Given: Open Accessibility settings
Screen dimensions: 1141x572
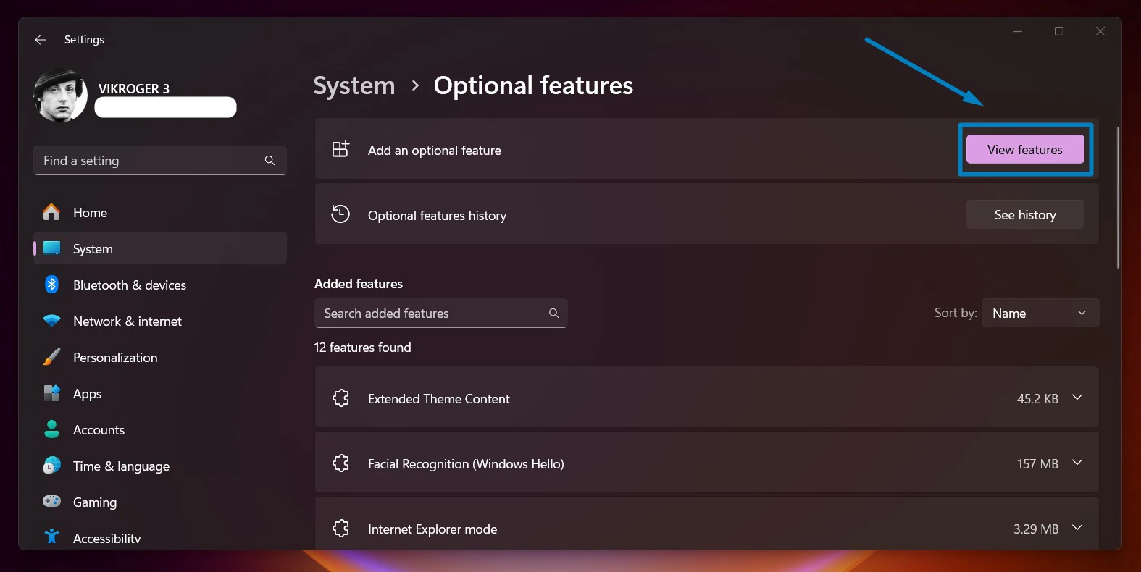Looking at the screenshot, I should 159,537.
